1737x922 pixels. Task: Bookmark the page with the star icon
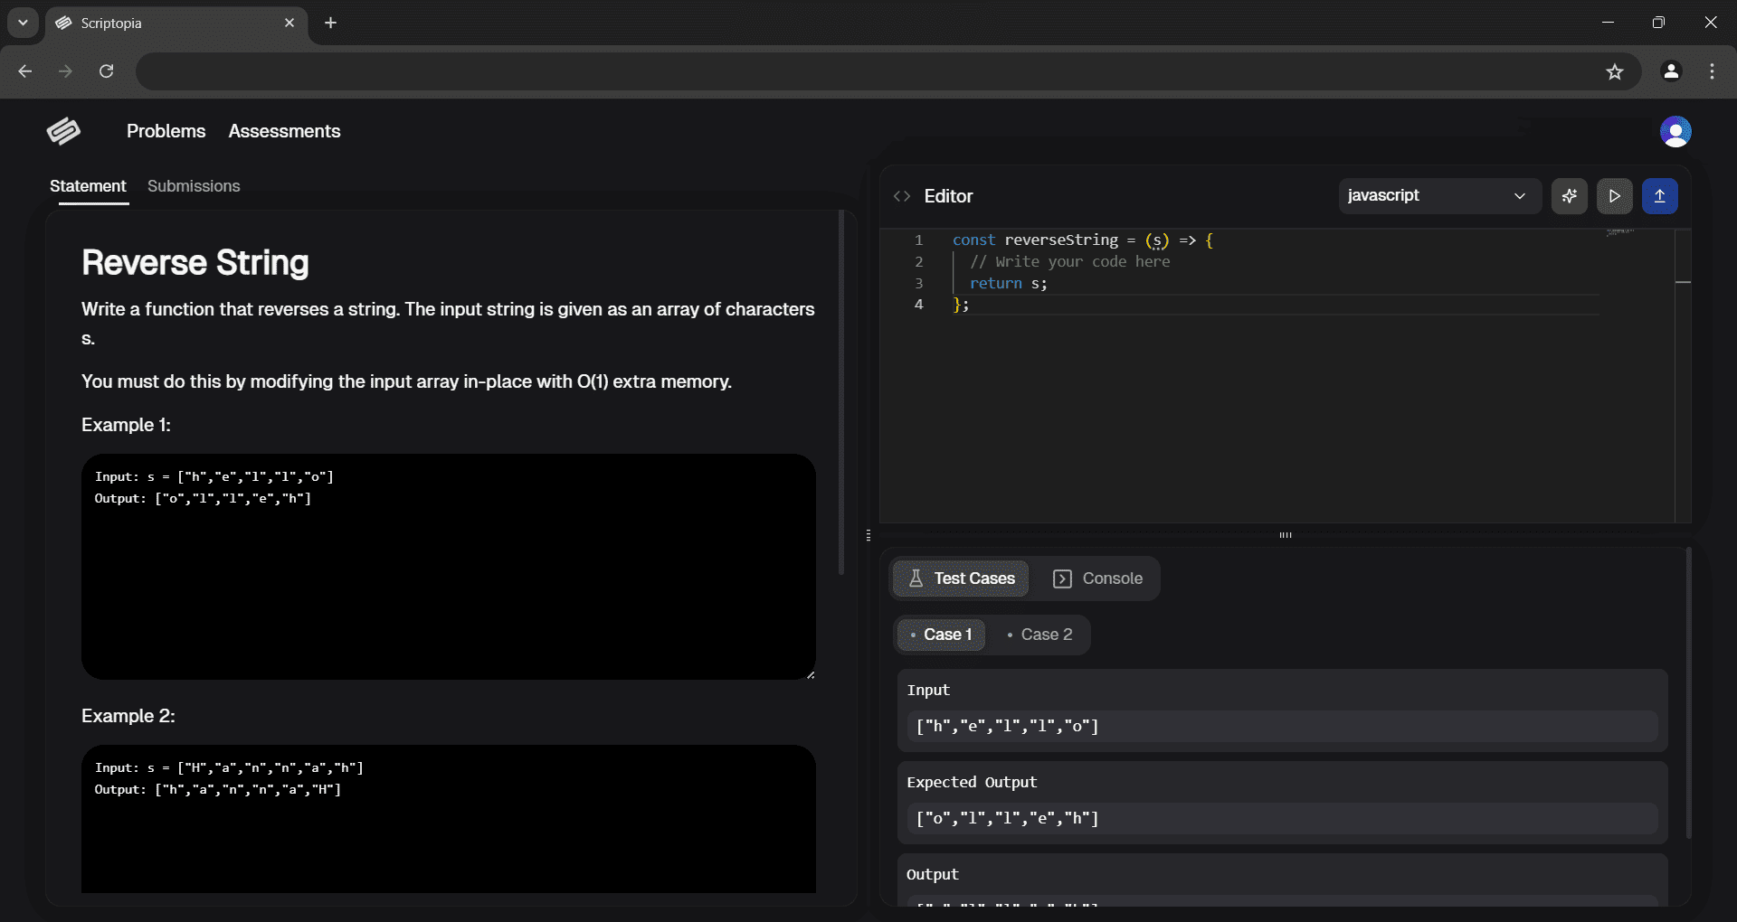click(1616, 71)
